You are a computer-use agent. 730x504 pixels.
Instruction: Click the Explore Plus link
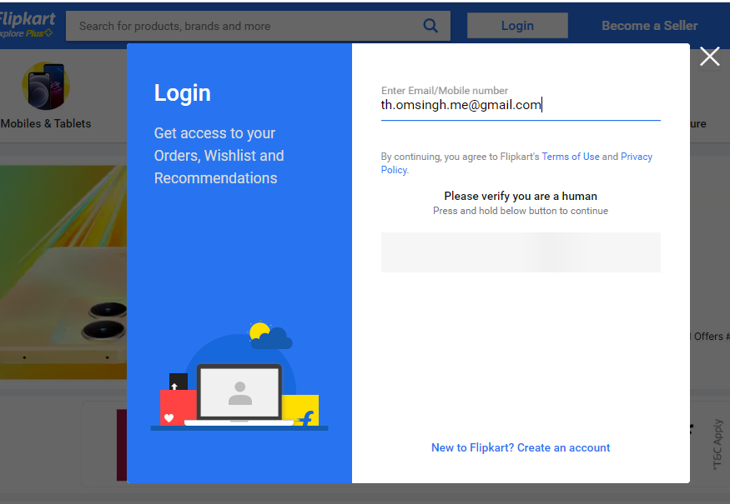coord(26,33)
